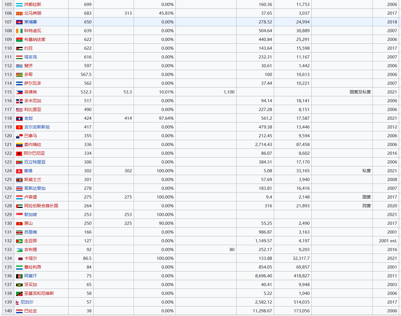Click the Luxembourg flag in row 127
The height and width of the screenshot is (316, 401).
(19, 197)
